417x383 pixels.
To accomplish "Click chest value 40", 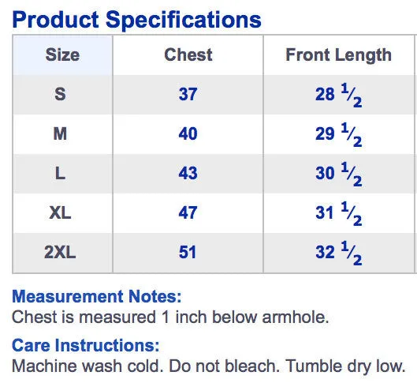I will click(188, 133).
